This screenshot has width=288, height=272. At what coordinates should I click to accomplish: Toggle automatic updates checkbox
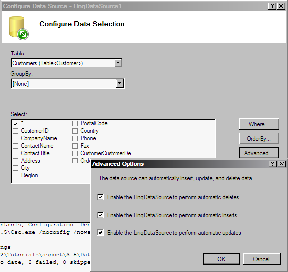pos(100,232)
